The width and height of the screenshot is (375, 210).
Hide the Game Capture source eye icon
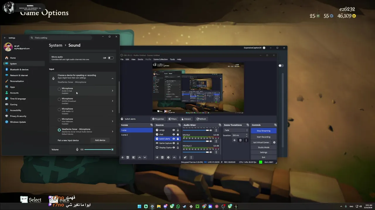tap(174, 143)
